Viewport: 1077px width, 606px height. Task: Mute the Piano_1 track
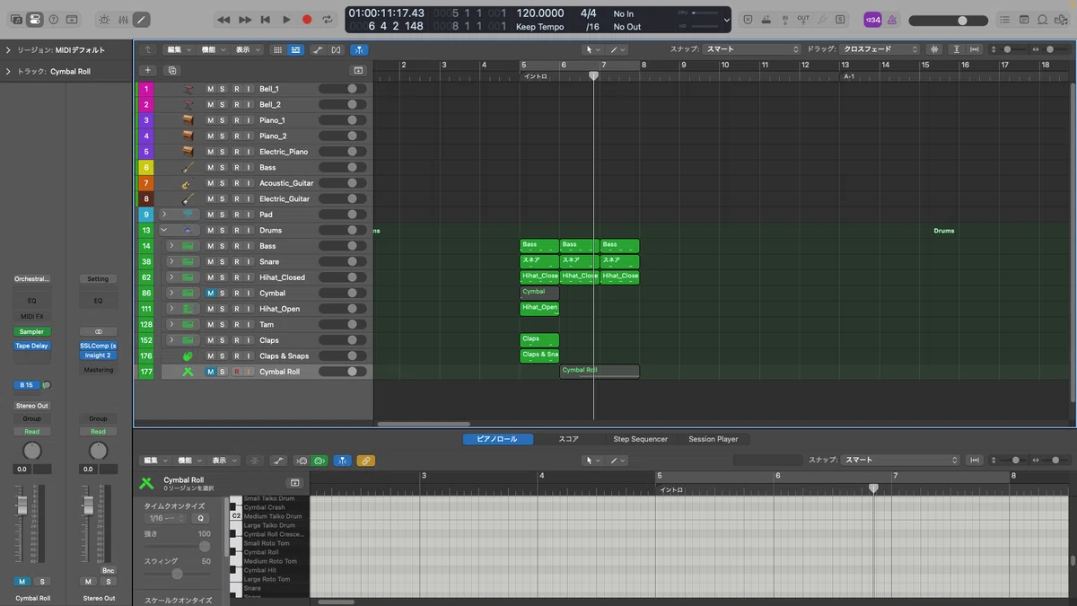coord(211,120)
